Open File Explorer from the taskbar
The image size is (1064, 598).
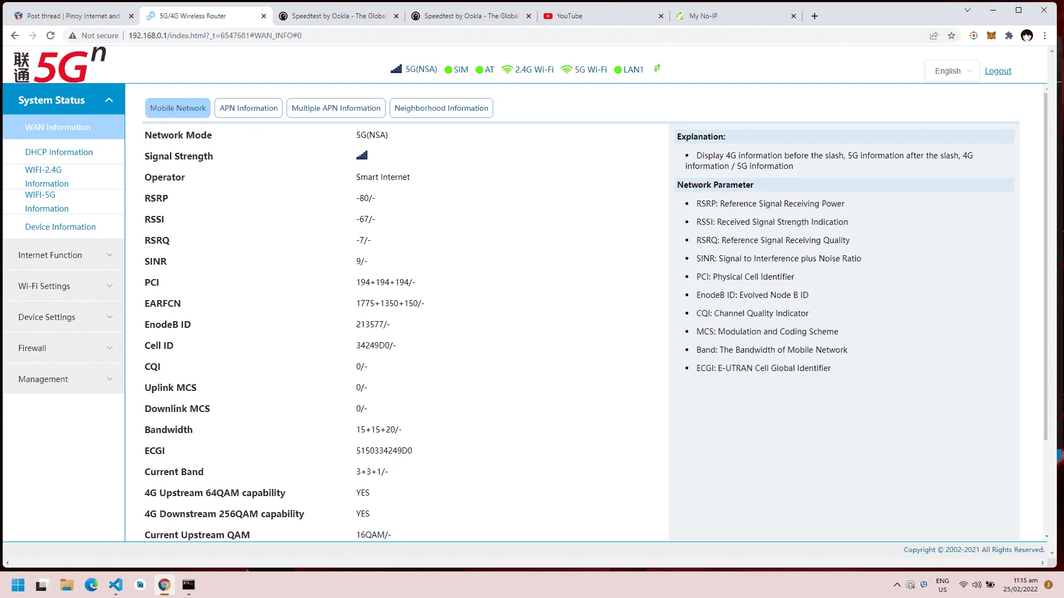67,585
